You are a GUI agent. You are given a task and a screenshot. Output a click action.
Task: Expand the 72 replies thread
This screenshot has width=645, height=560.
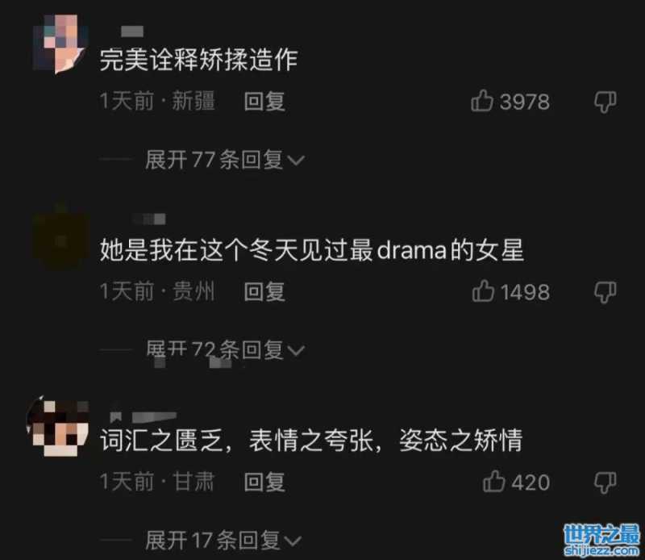pos(225,349)
